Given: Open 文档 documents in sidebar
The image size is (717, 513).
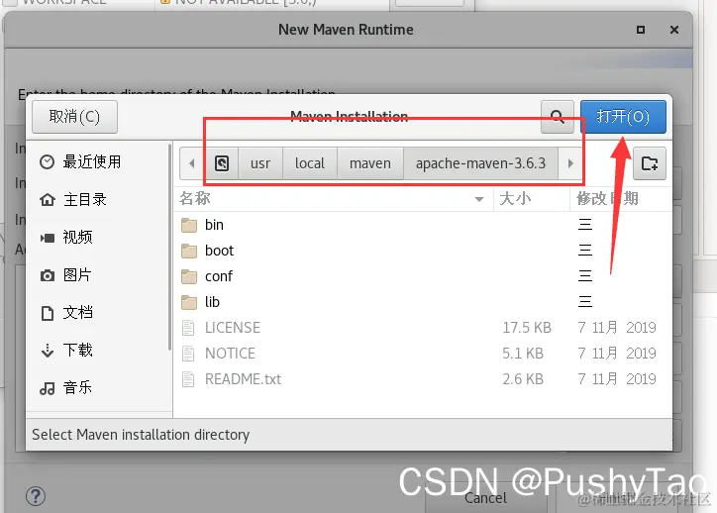Looking at the screenshot, I should click(x=98, y=312).
